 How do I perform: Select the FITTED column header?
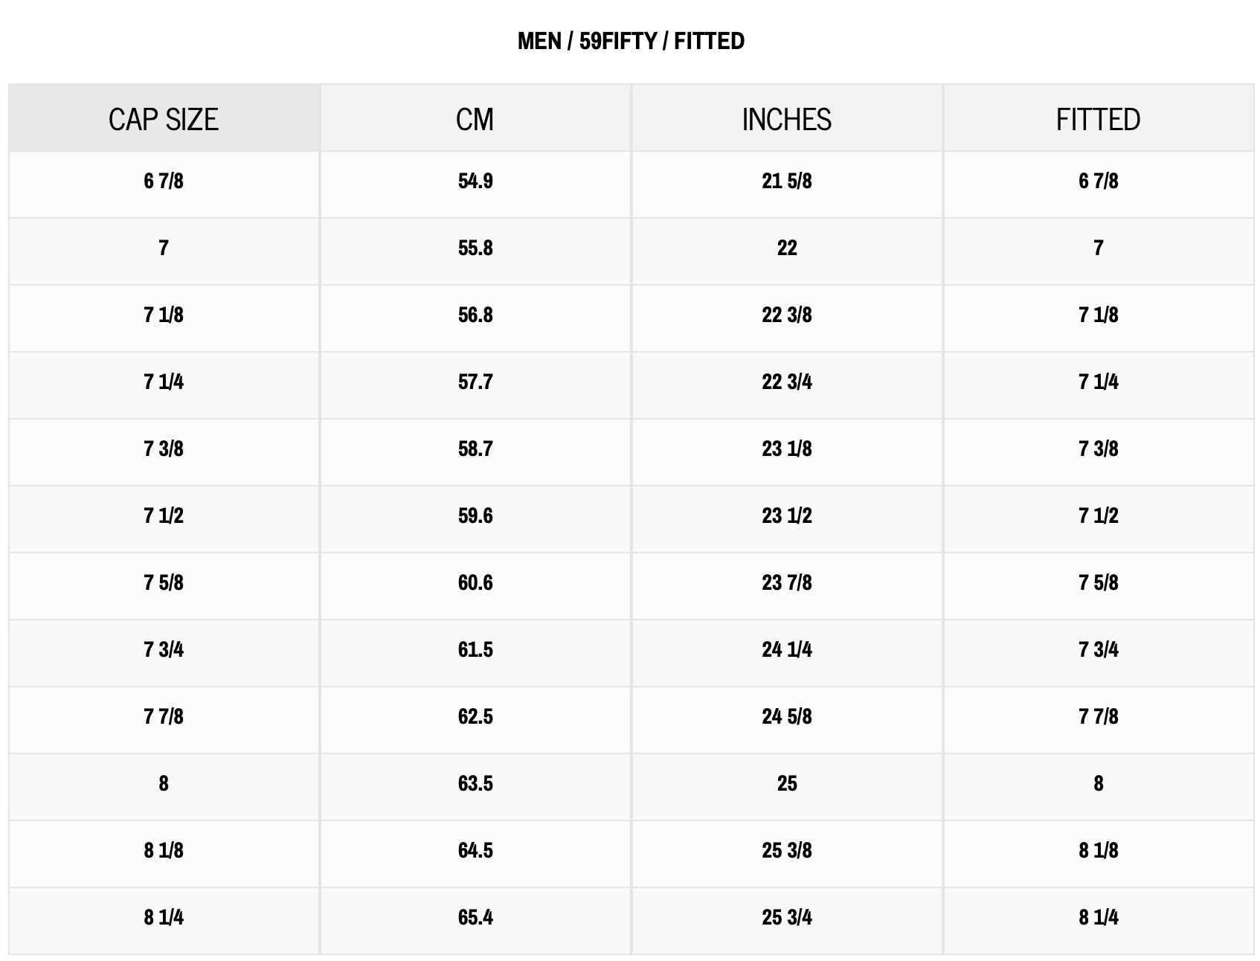point(1099,118)
